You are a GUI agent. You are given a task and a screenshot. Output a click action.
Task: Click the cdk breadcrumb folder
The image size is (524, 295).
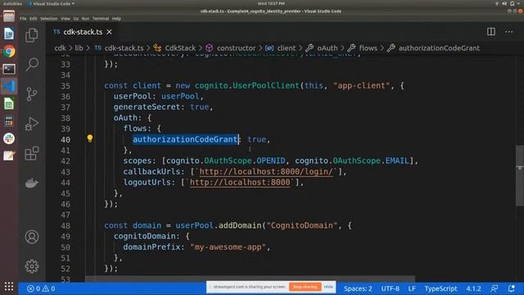pos(60,48)
